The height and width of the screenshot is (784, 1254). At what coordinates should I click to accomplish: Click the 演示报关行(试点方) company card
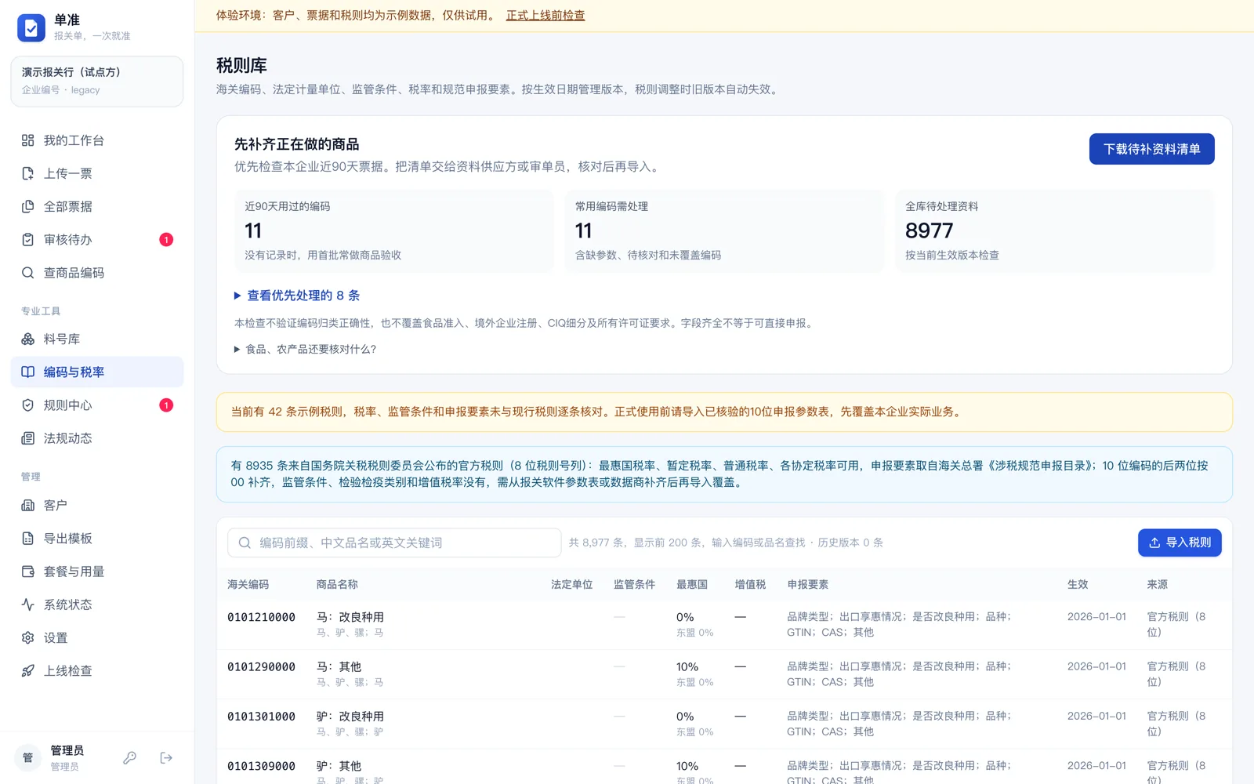pos(97,81)
